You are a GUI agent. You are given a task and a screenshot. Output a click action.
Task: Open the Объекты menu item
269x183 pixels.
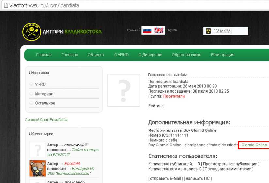pos(96,55)
